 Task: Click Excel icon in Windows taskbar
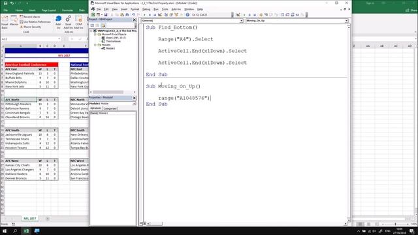[x=26, y=230]
